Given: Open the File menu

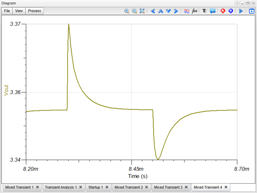Looking at the screenshot, I should 7,11.
